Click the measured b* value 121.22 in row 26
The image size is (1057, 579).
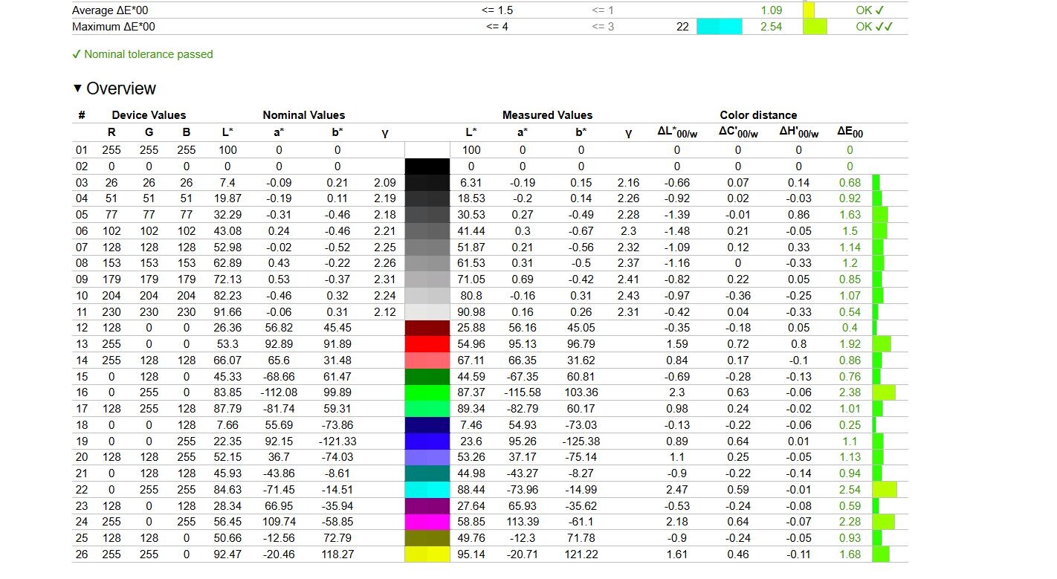point(581,554)
